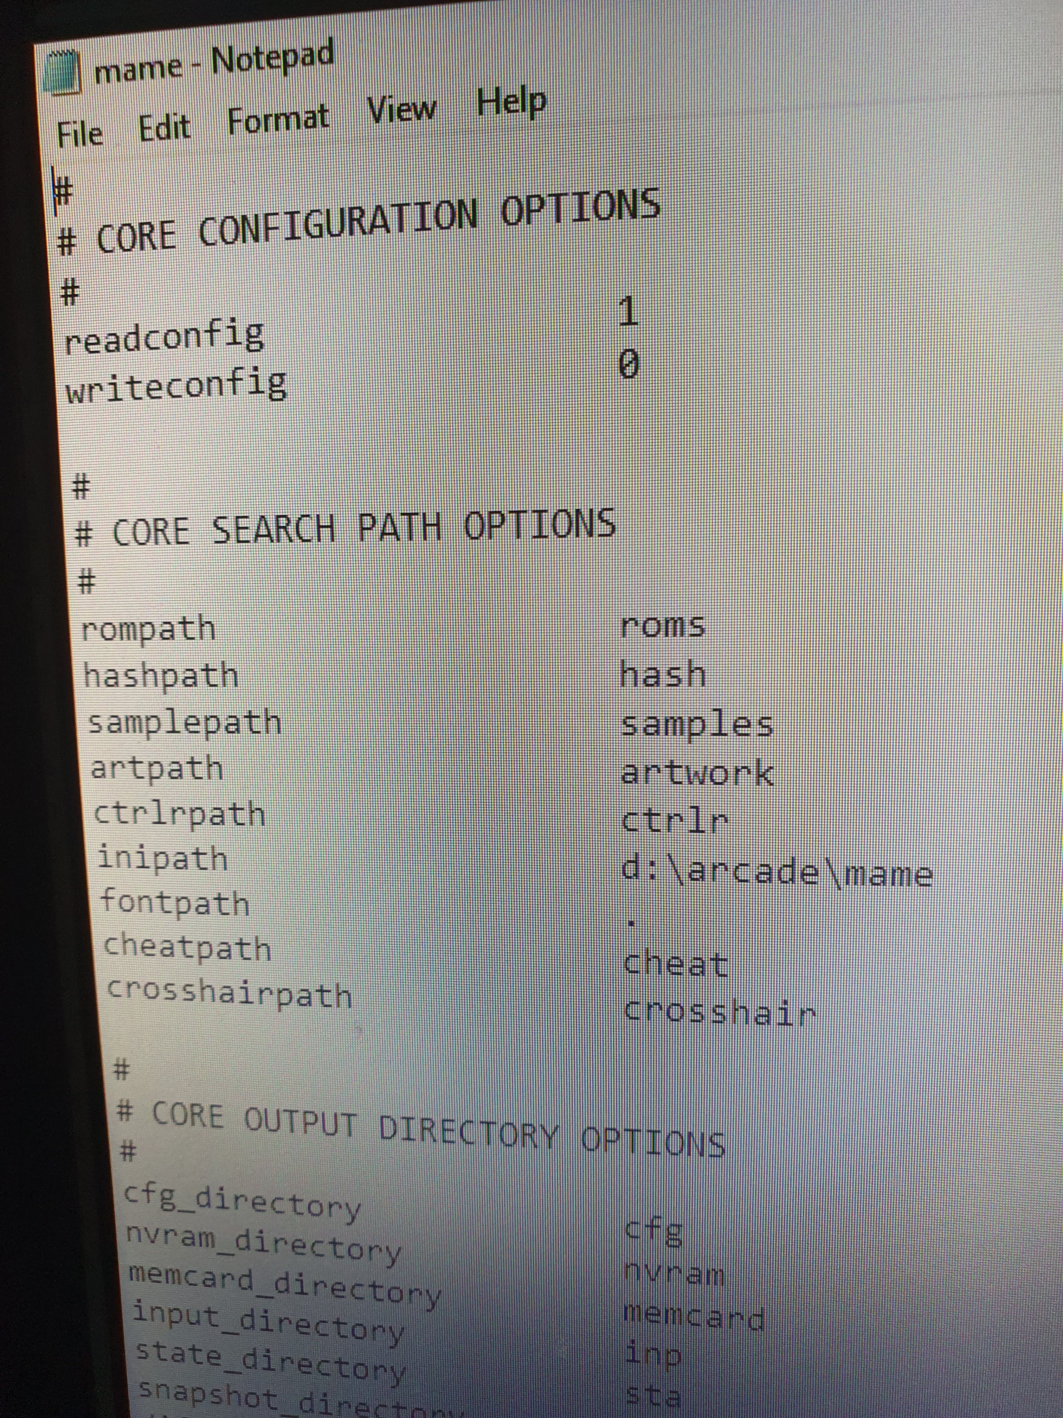Click the Notepad app icon in title bar

click(62, 72)
